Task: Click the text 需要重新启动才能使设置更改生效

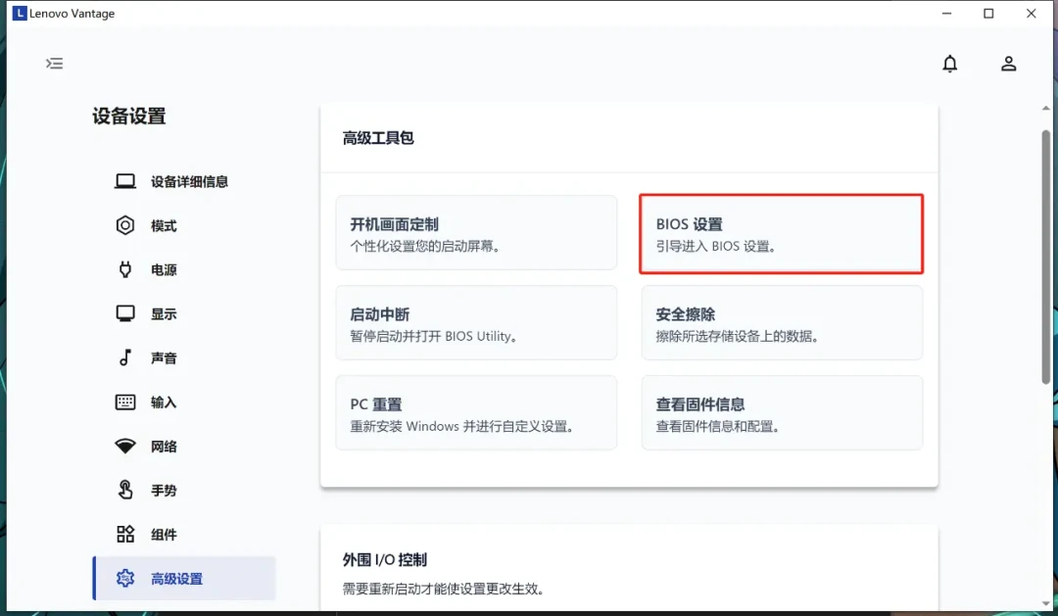Action: [x=444, y=589]
